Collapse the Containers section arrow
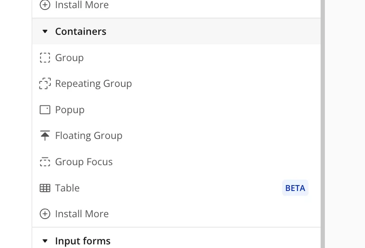The height and width of the screenshot is (248, 365). coord(45,32)
